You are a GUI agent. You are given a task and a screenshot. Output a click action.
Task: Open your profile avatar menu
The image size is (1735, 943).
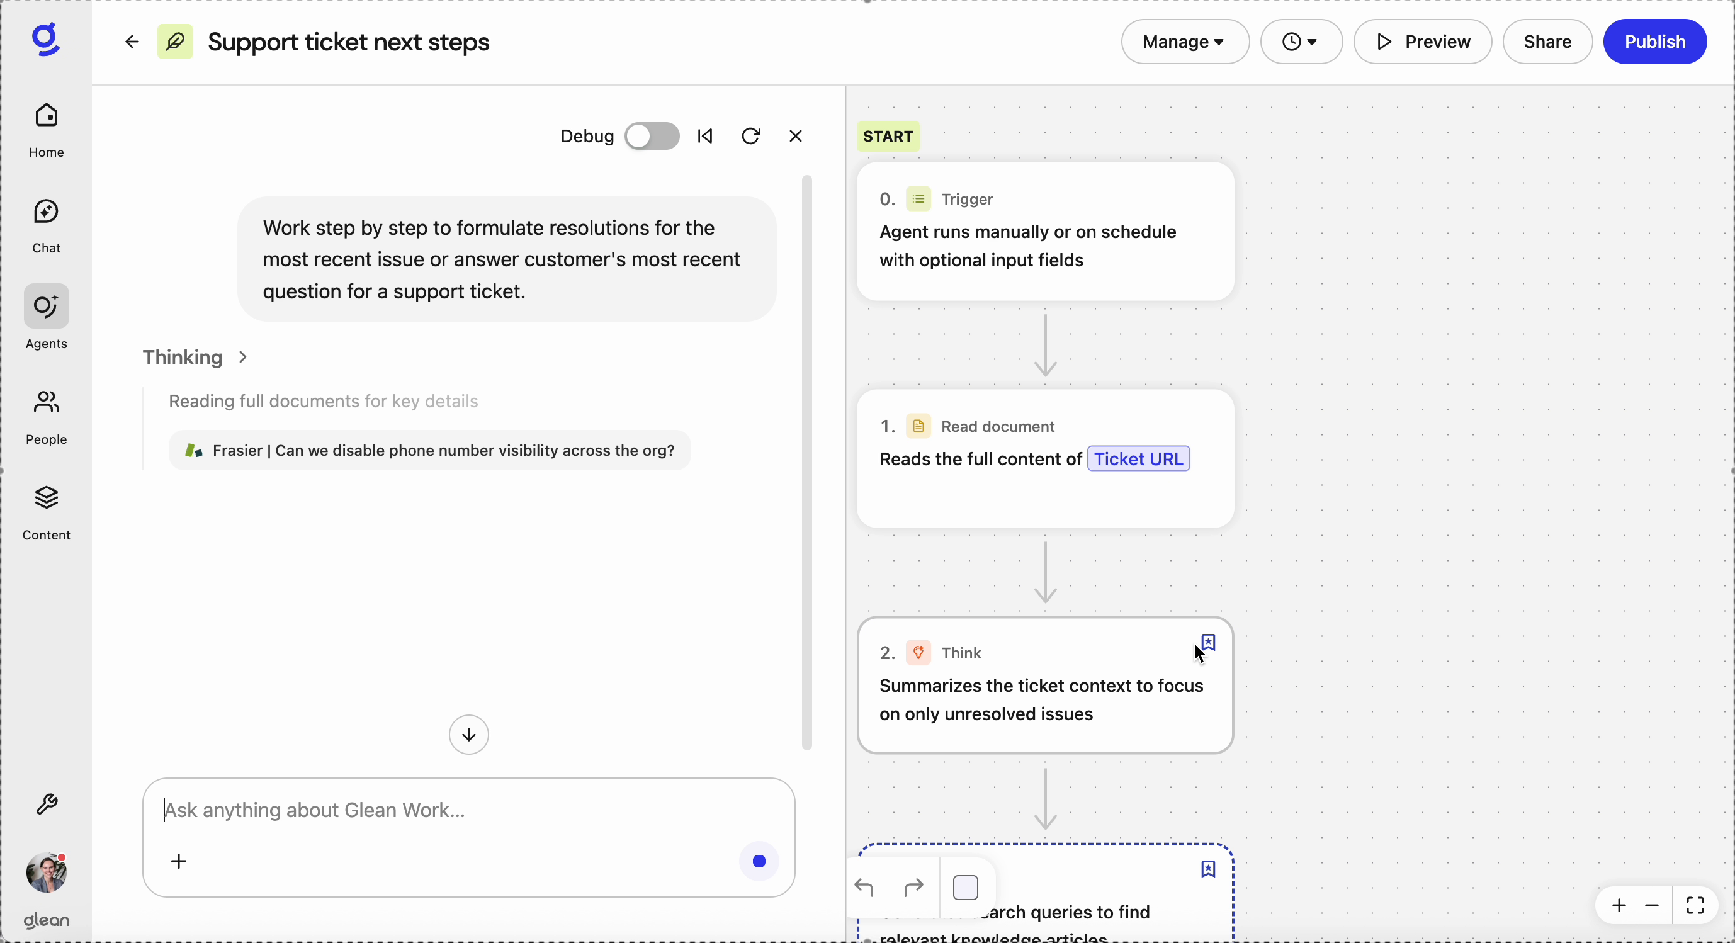click(x=46, y=872)
